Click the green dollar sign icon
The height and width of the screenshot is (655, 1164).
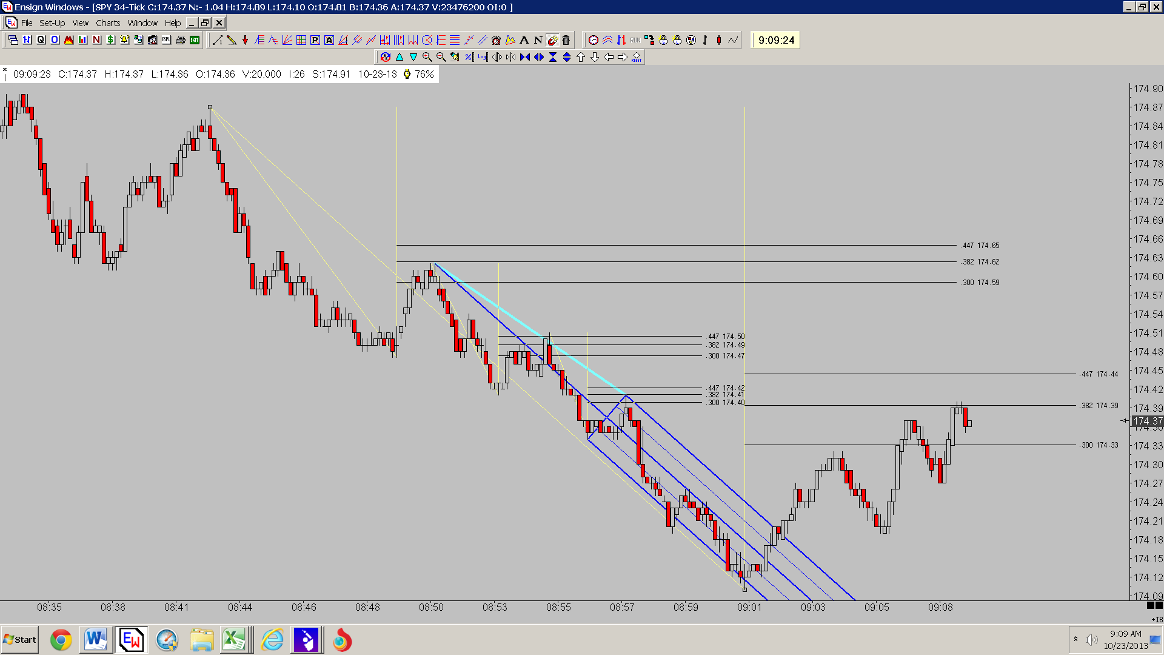click(x=111, y=40)
